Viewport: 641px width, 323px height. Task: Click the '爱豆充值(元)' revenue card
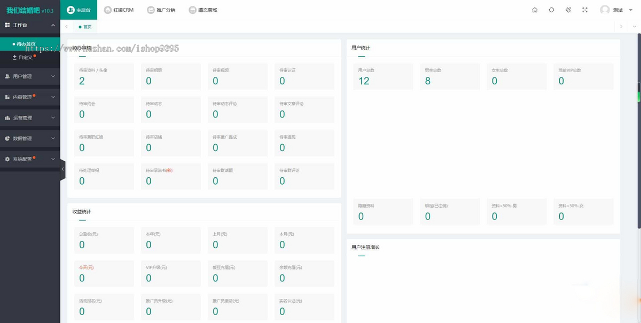[238, 273]
